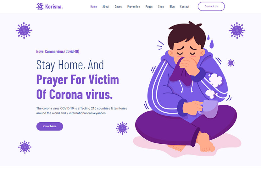Click the virus icon at bottom left
Viewport: 261px width, 176px height.
click(25, 147)
